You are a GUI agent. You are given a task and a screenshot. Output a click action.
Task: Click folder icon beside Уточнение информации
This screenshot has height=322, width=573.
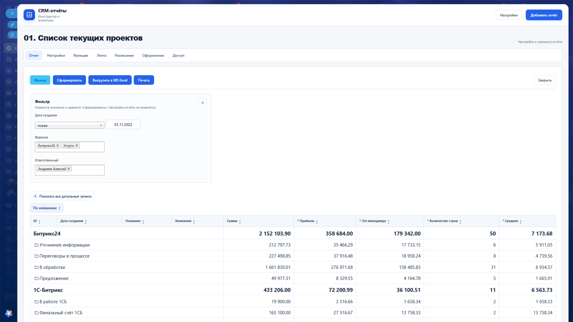36,245
